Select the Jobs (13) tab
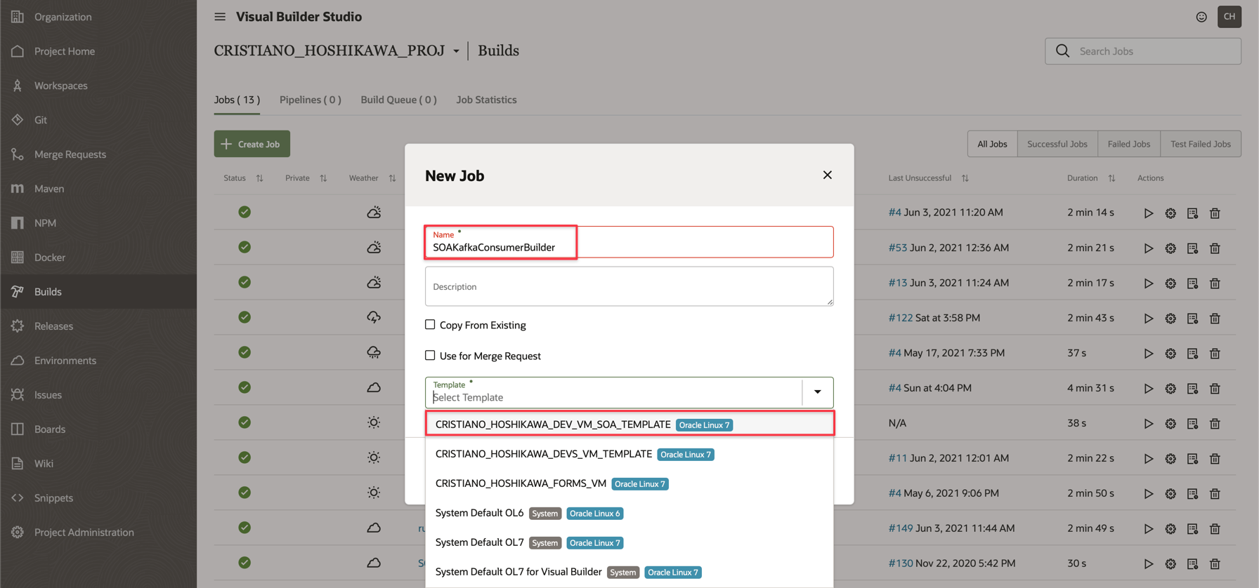Viewport: 1259px width, 588px height. point(237,100)
